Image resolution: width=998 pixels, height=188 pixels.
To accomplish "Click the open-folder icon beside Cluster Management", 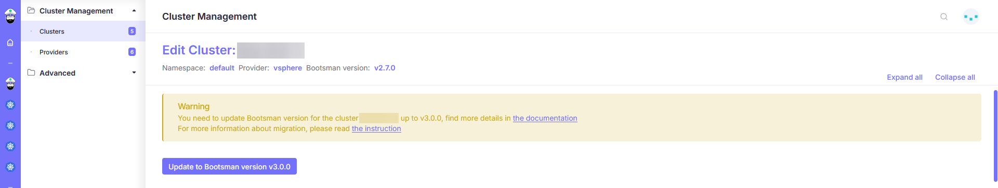I will pos(31,10).
